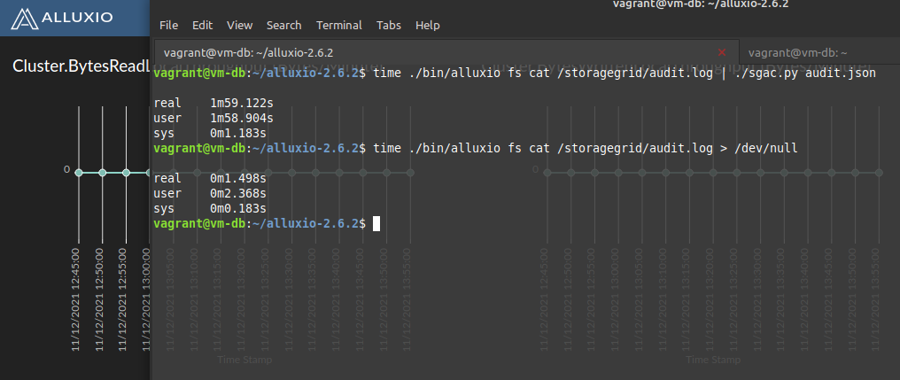Viewport: 900px width, 380px height.
Task: Open the Search menu in the terminal
Action: coord(283,26)
